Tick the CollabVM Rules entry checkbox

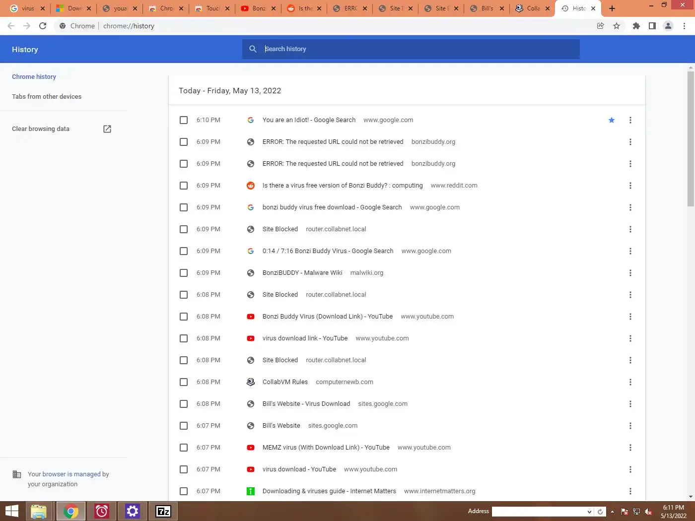pyautogui.click(x=184, y=382)
